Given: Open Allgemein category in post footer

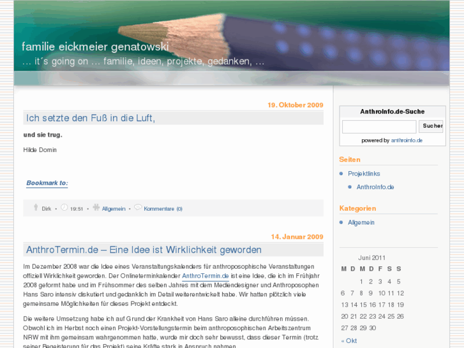Looking at the screenshot, I should coord(114,209).
